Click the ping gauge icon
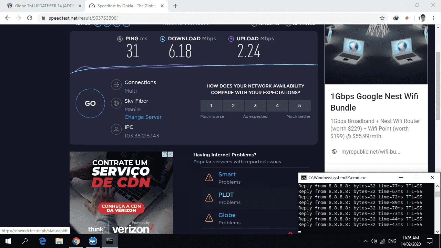 pos(120,39)
